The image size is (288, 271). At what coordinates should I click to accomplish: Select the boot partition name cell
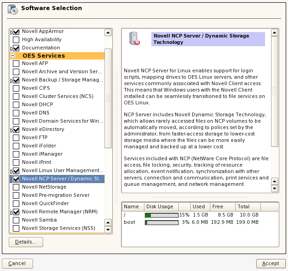pos(129,222)
